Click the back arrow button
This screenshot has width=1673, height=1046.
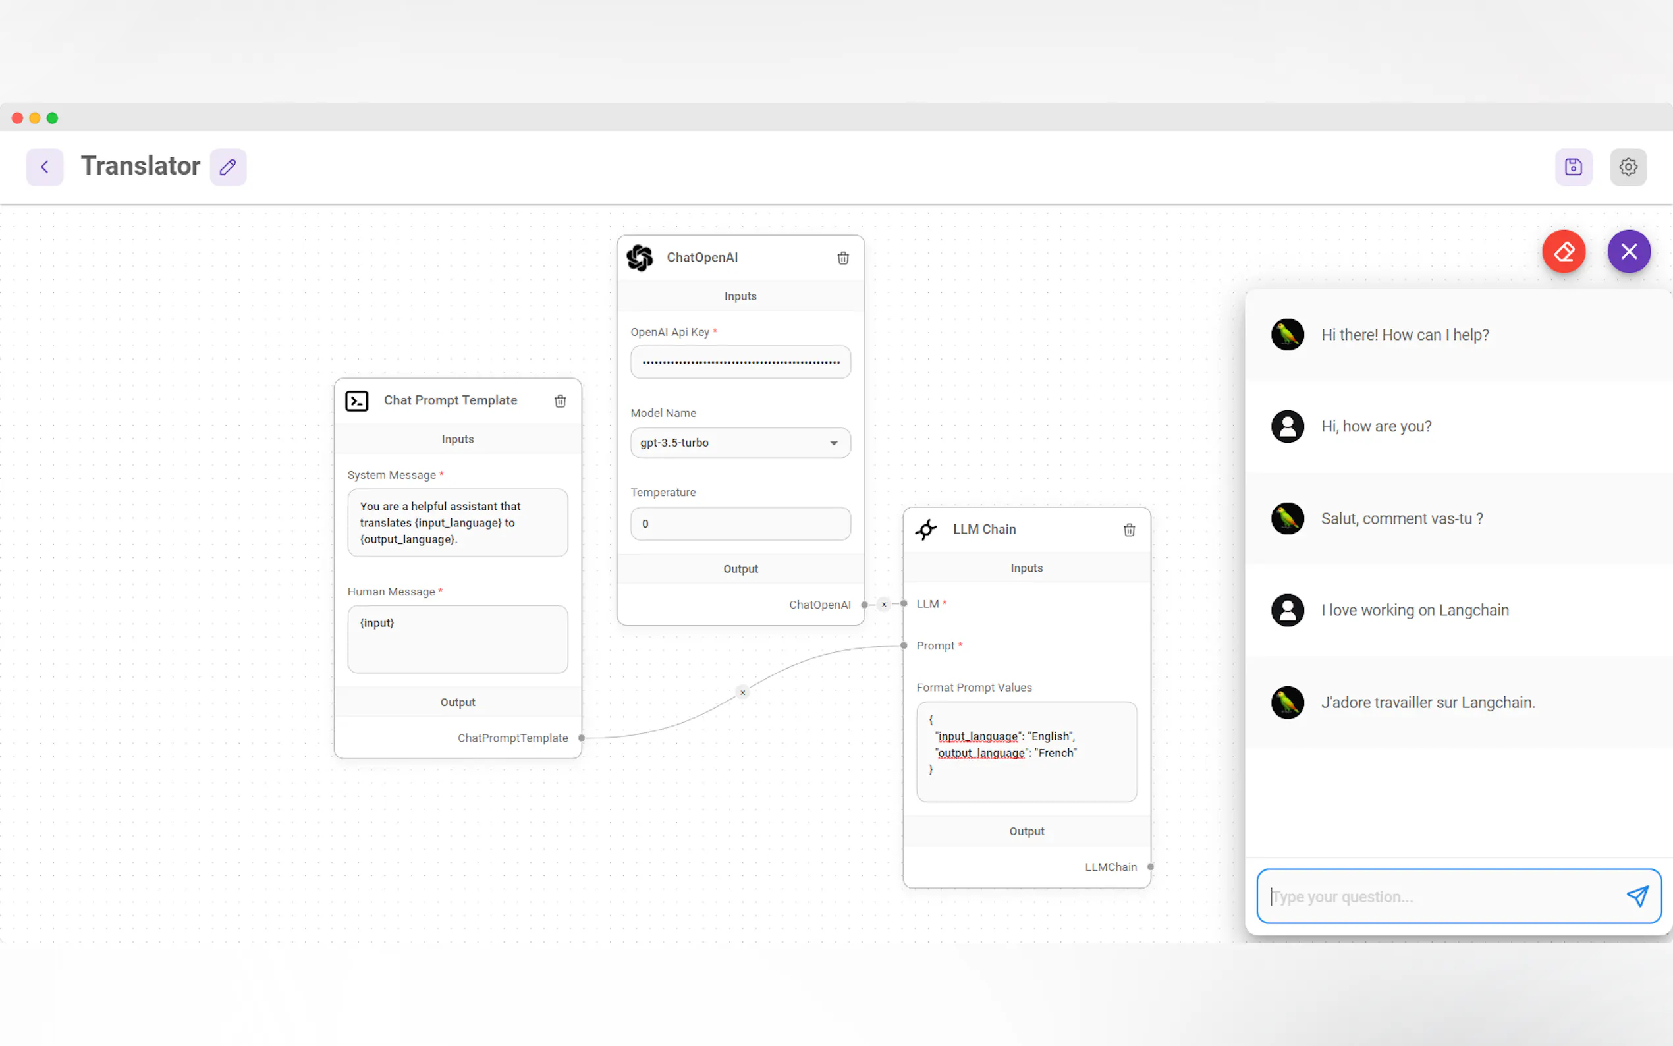45,167
